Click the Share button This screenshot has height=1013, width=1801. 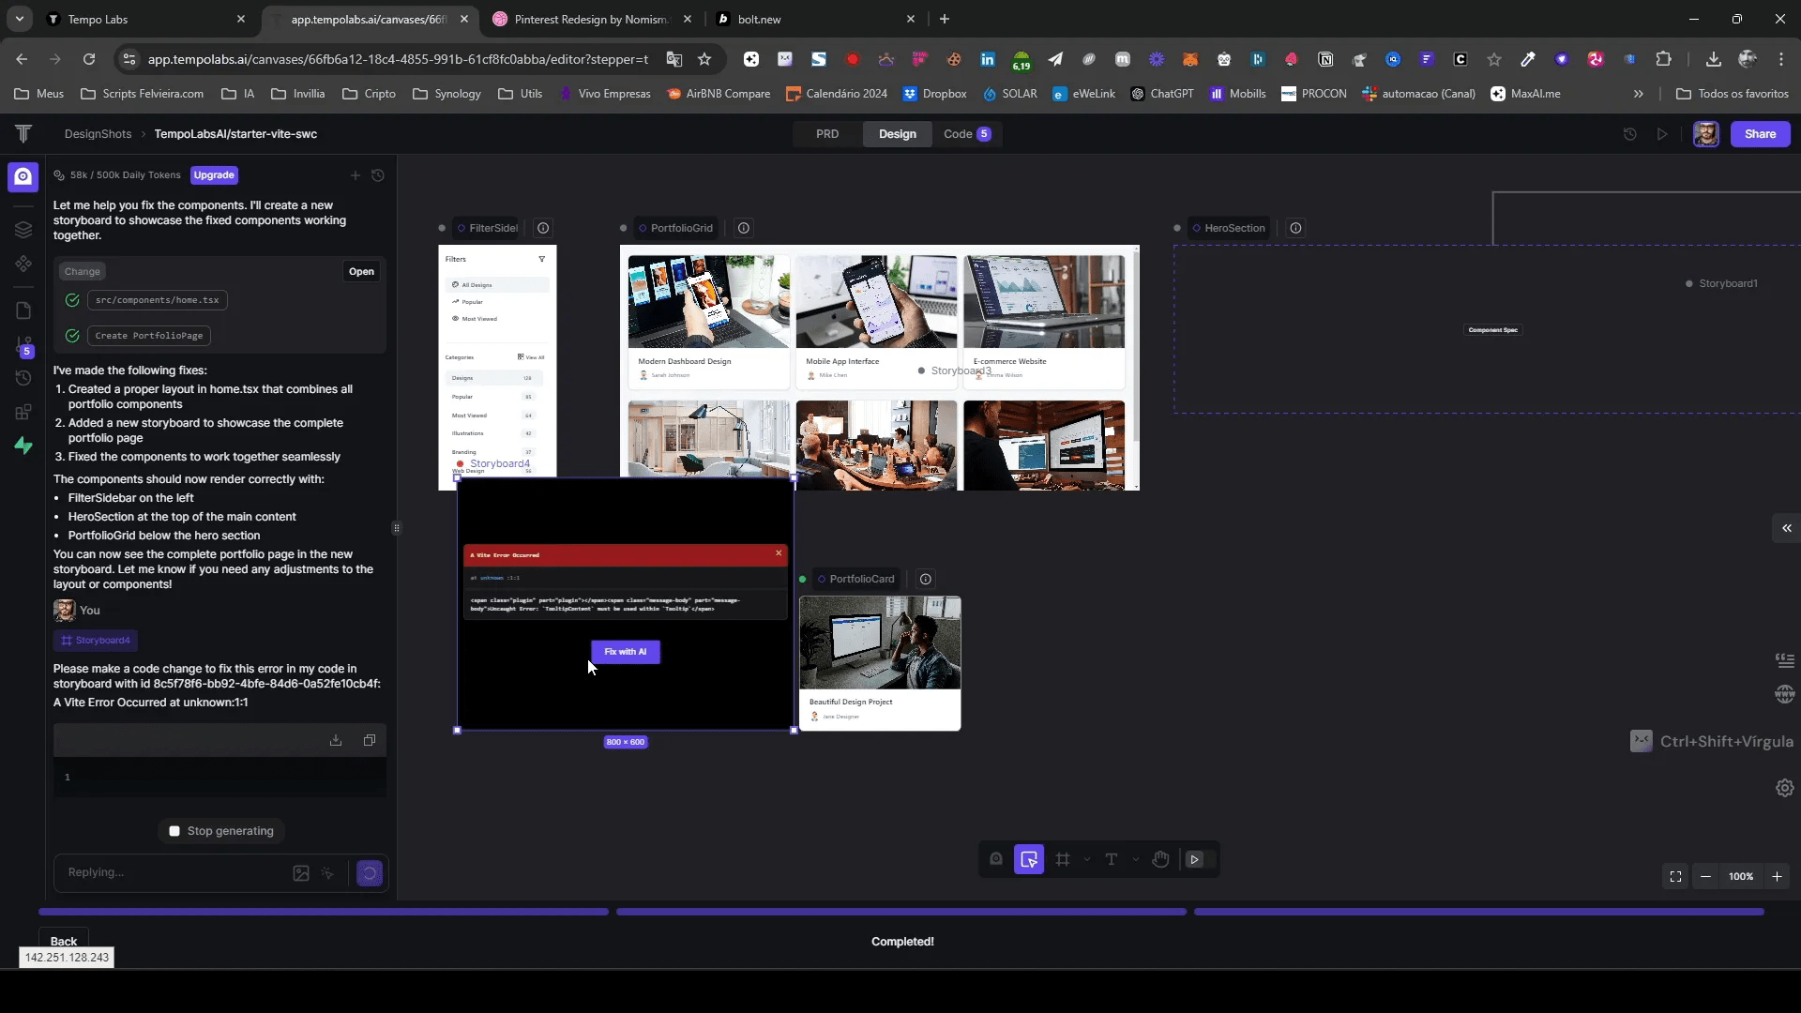point(1760,134)
